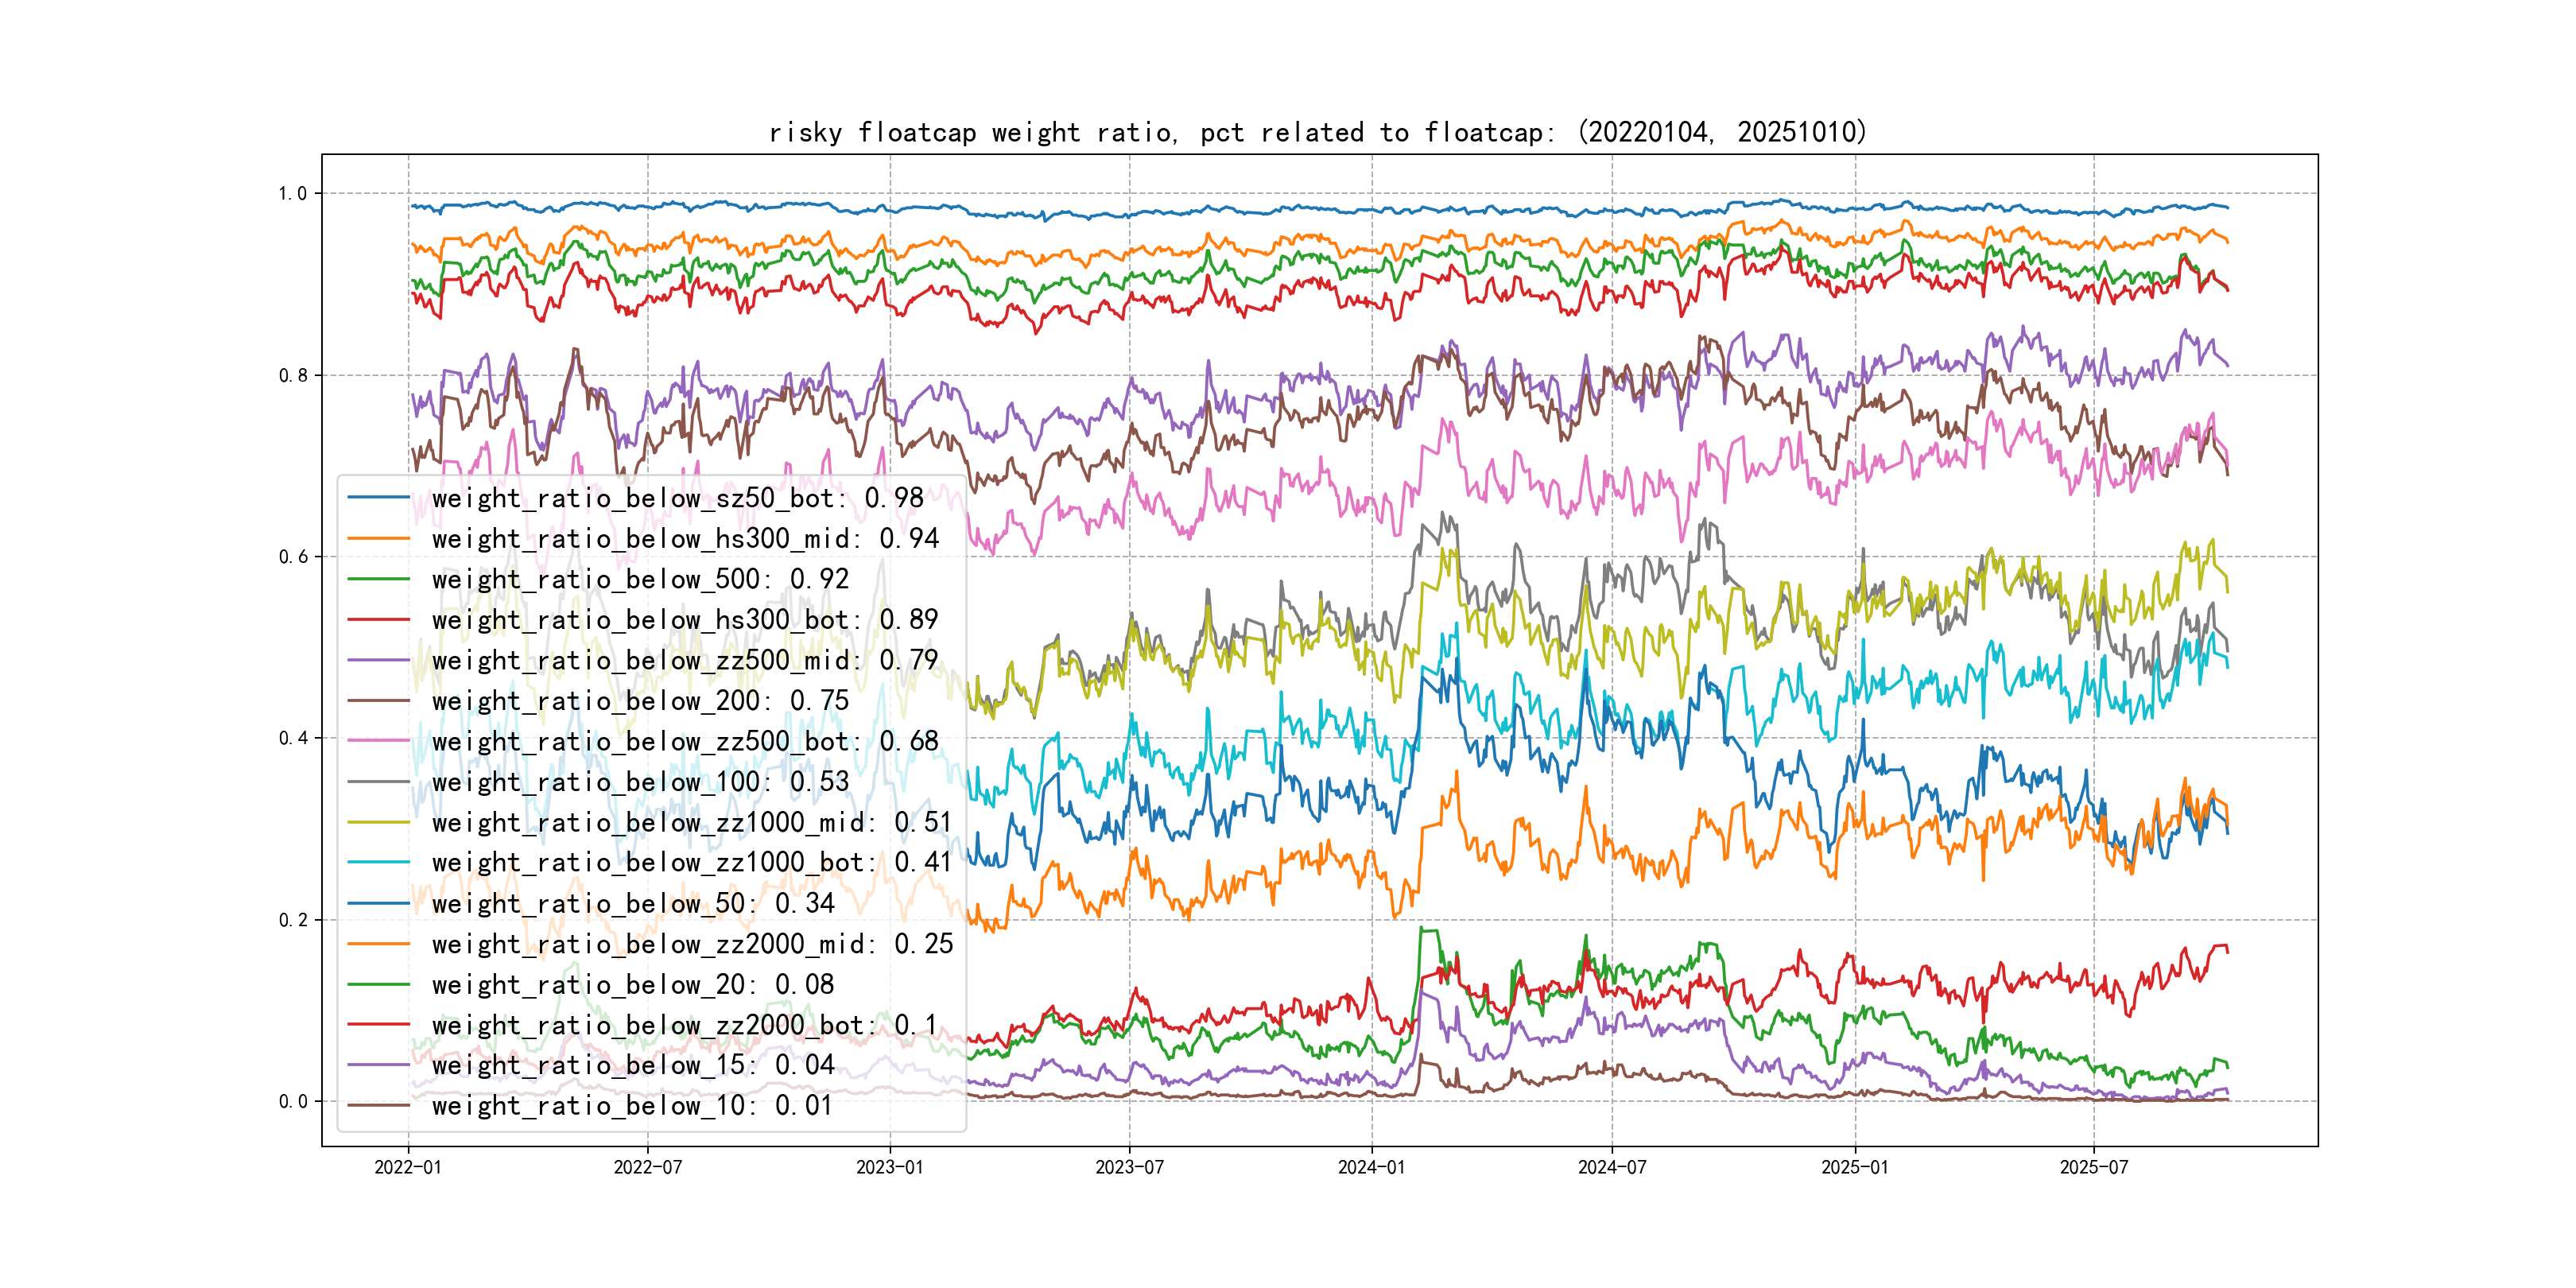
Task: Click the pink zz500_bot legend line swatch
Action: [x=378, y=741]
